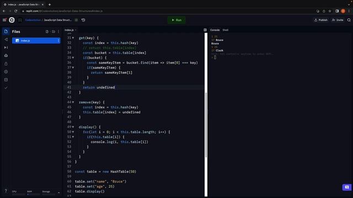Screen dimensions: 353x198
Task: Collapse if(this.table[i]) fold arrow line 51
Action: coord(73,137)
